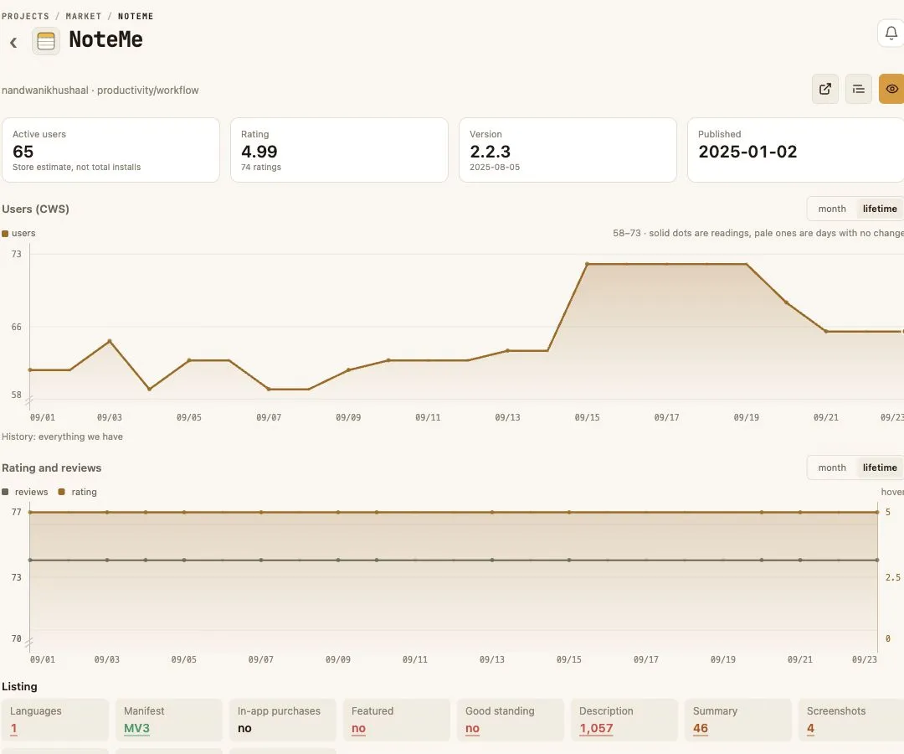The height and width of the screenshot is (754, 904).
Task: Click the Rating 4.99 card
Action: [x=339, y=150]
